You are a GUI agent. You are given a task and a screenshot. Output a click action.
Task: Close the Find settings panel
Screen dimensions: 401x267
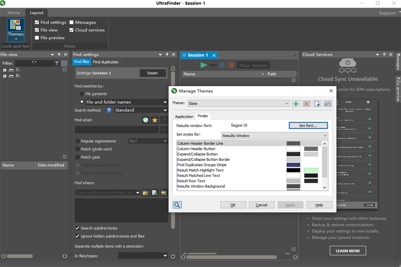tap(173, 55)
